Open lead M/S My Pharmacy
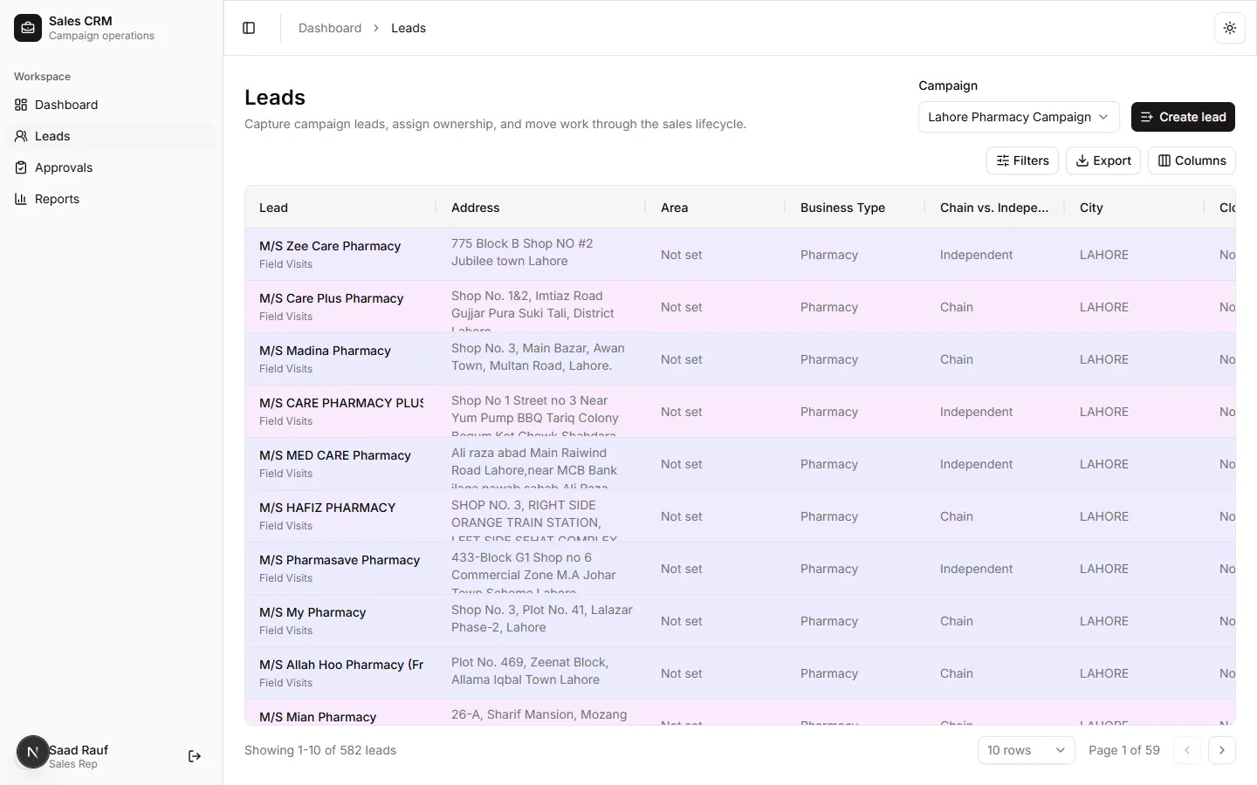The width and height of the screenshot is (1257, 785). [x=313, y=612]
